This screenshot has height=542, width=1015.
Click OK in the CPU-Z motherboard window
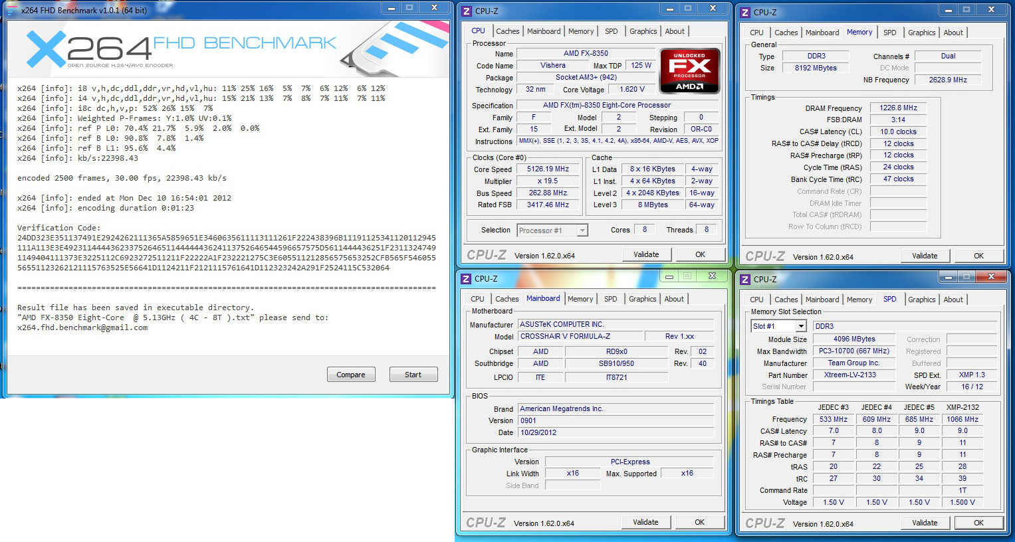point(699,522)
